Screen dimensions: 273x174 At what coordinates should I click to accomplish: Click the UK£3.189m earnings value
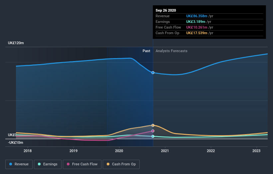point(196,22)
